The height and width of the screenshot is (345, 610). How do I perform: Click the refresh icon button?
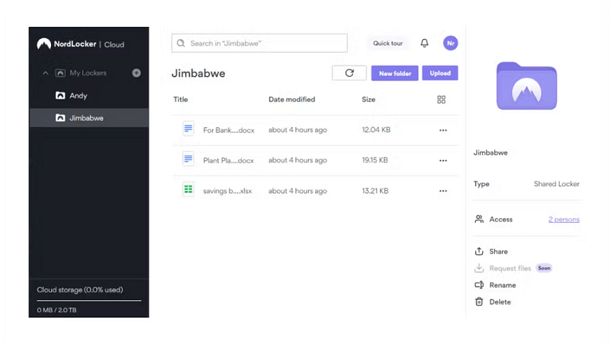(x=349, y=73)
